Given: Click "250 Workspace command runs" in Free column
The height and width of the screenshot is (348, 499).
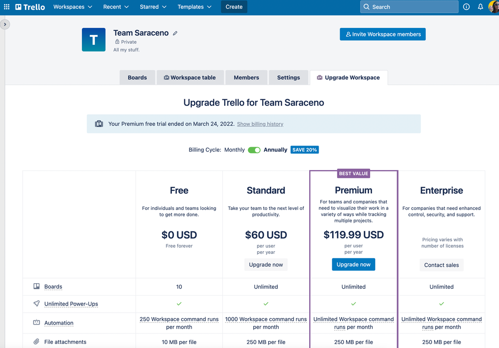Looking at the screenshot, I should [x=179, y=319].
